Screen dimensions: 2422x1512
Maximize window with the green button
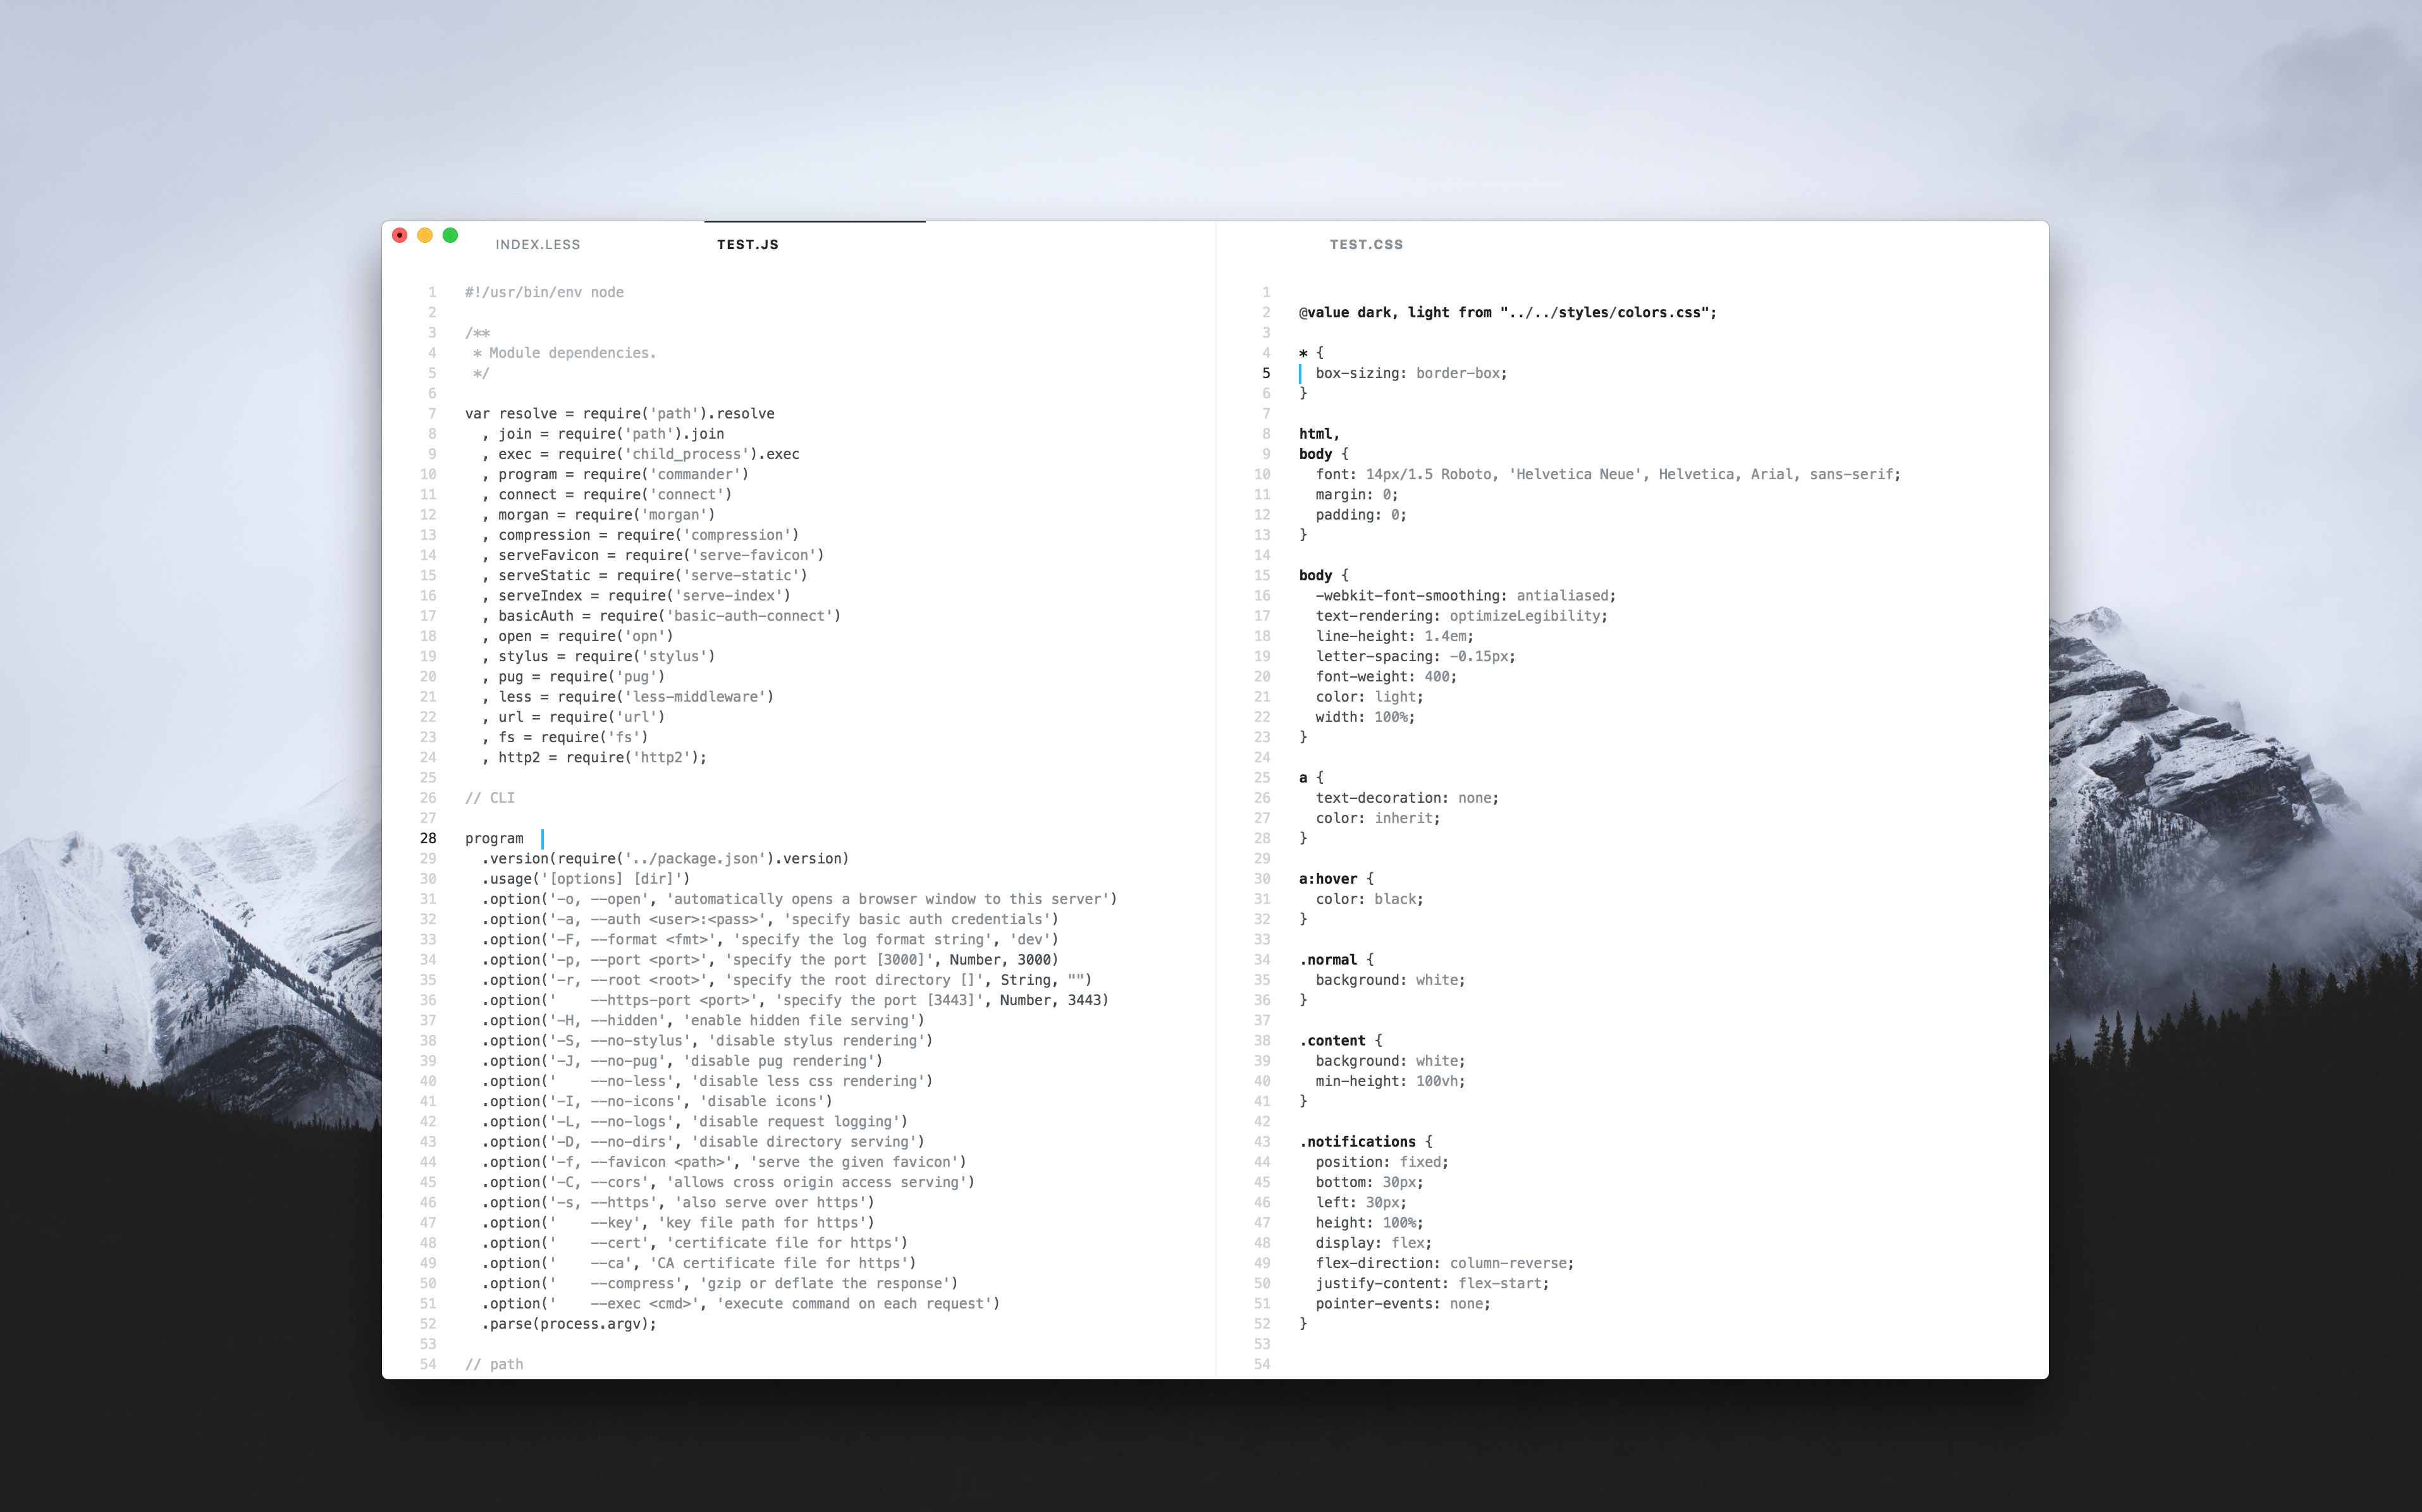point(450,235)
